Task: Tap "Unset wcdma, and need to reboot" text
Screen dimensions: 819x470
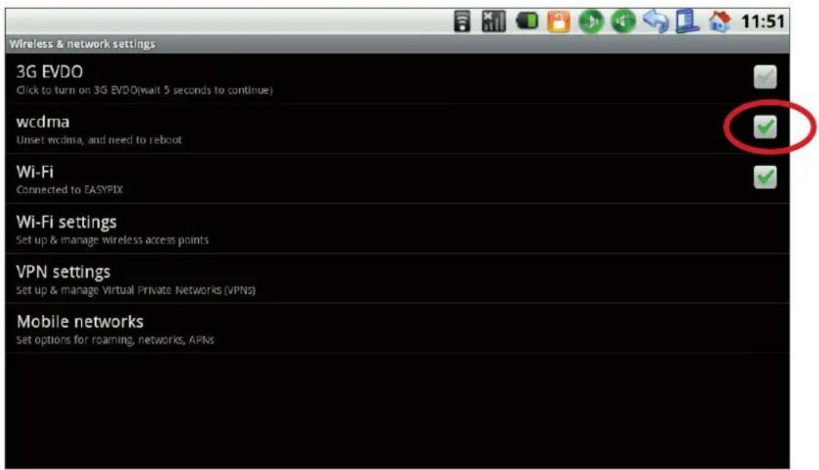Action: [x=99, y=140]
